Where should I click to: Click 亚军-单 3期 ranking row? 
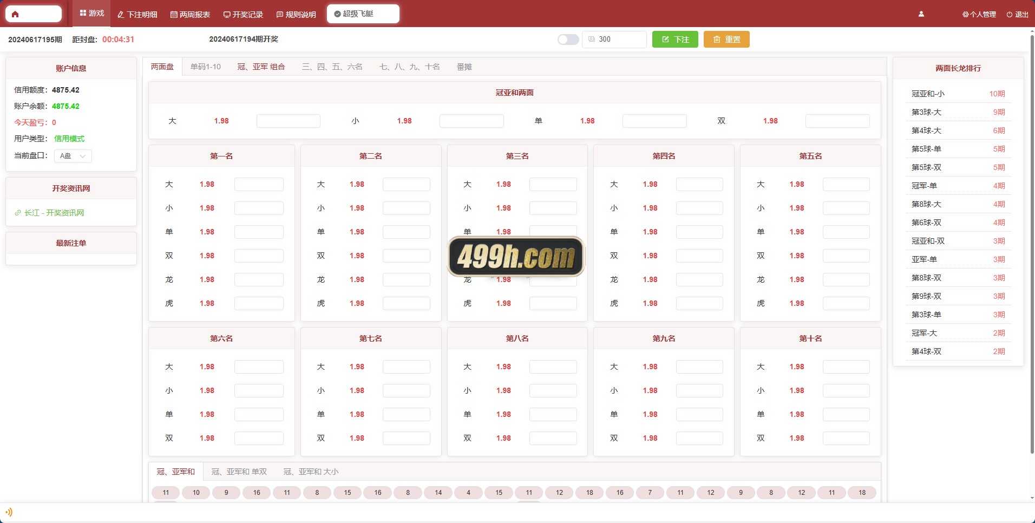point(958,259)
